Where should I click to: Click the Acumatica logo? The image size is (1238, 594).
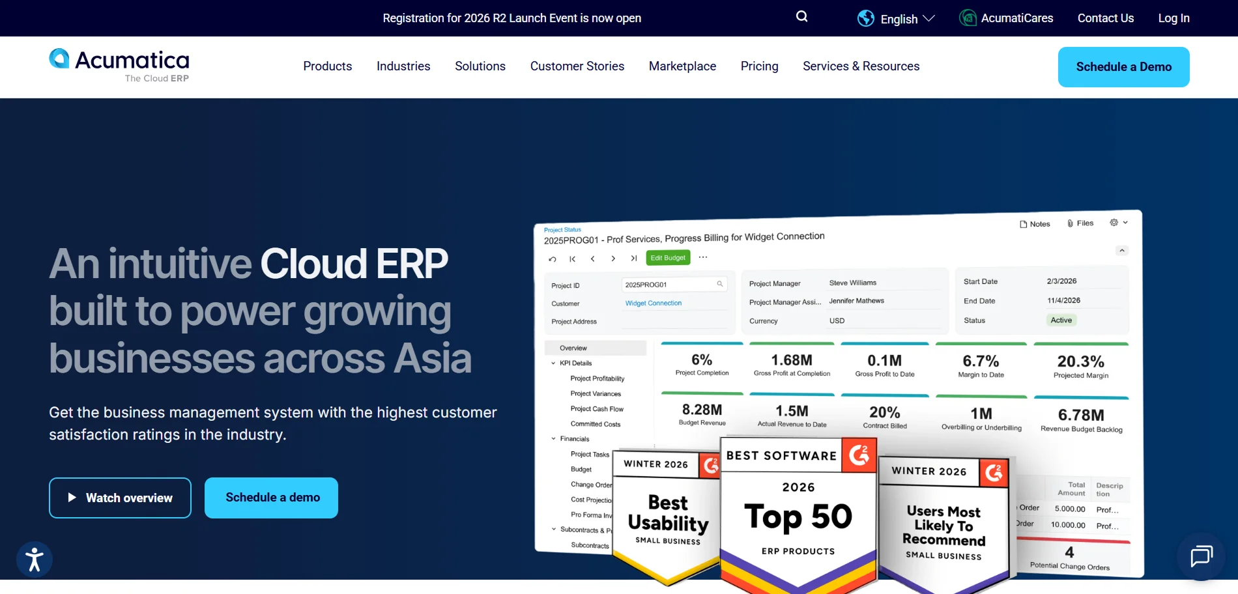(119, 65)
